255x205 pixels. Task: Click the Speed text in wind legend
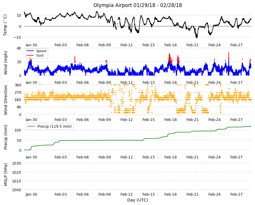(x=41, y=51)
